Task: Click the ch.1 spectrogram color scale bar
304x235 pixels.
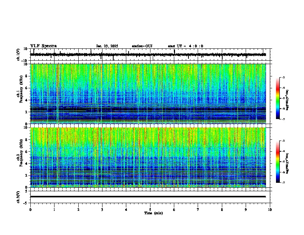Action: 278,98
